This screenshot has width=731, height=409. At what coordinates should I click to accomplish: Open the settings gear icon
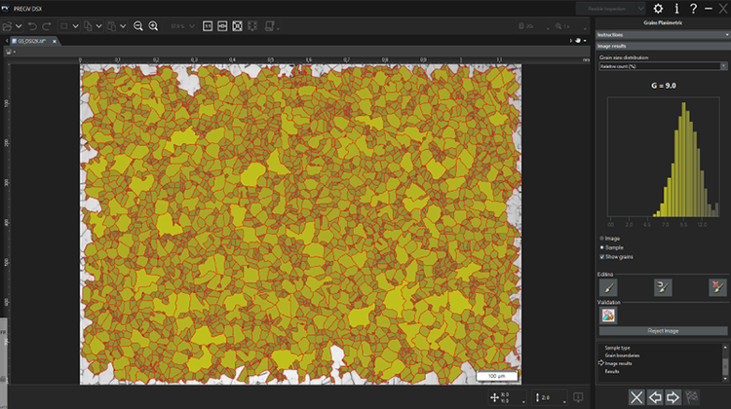658,8
